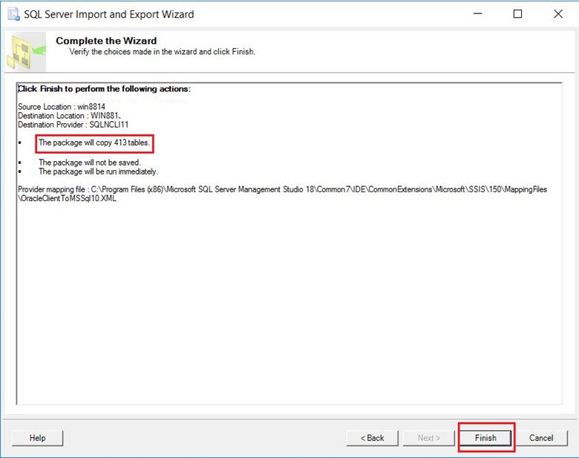The height and width of the screenshot is (458, 579).
Task: Click the Finish button
Action: [x=485, y=438]
